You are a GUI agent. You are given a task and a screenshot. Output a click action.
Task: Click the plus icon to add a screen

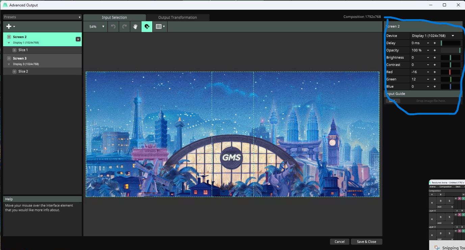point(9,27)
